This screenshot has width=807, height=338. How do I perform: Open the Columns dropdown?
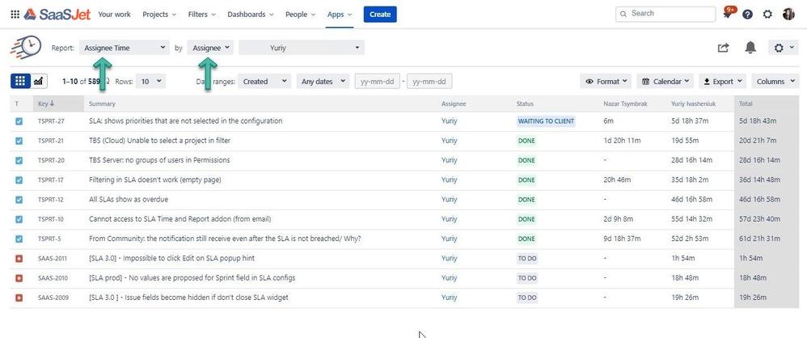coord(775,82)
